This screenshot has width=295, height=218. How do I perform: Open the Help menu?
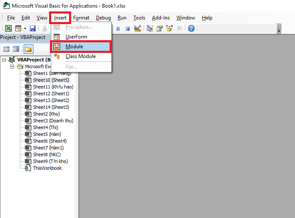point(207,18)
